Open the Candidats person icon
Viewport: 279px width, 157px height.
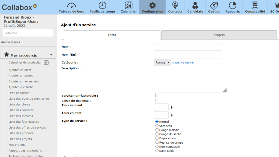[195, 5]
